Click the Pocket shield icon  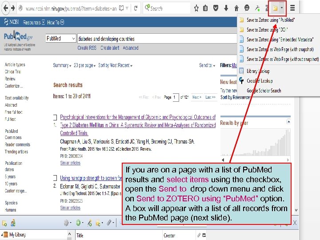(x=216, y=8)
